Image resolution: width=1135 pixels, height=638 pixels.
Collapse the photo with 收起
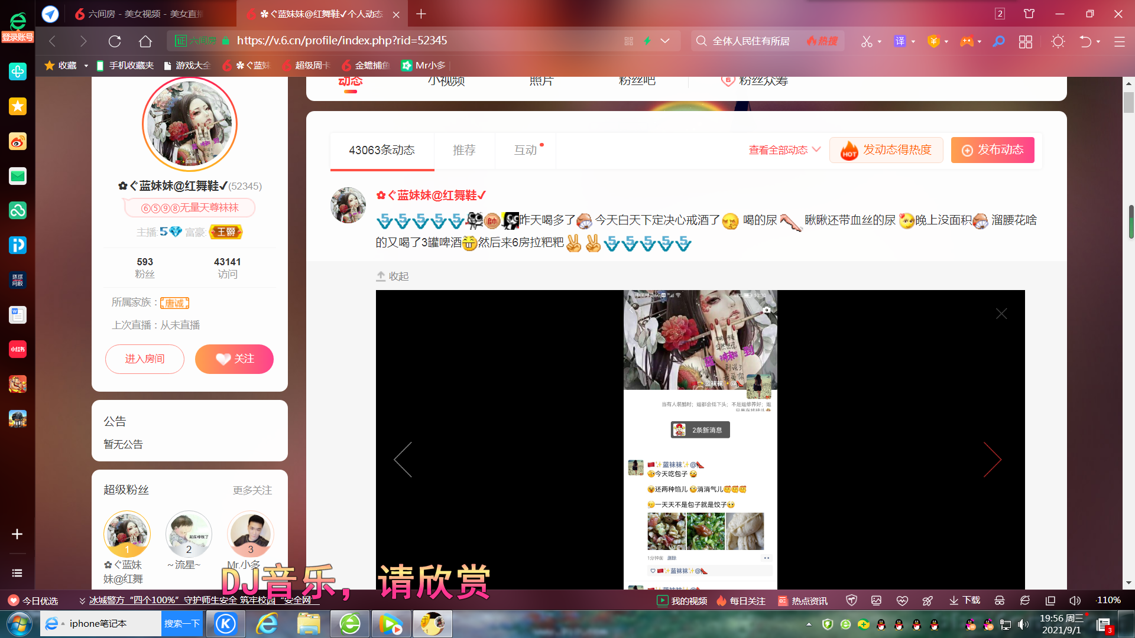[393, 276]
